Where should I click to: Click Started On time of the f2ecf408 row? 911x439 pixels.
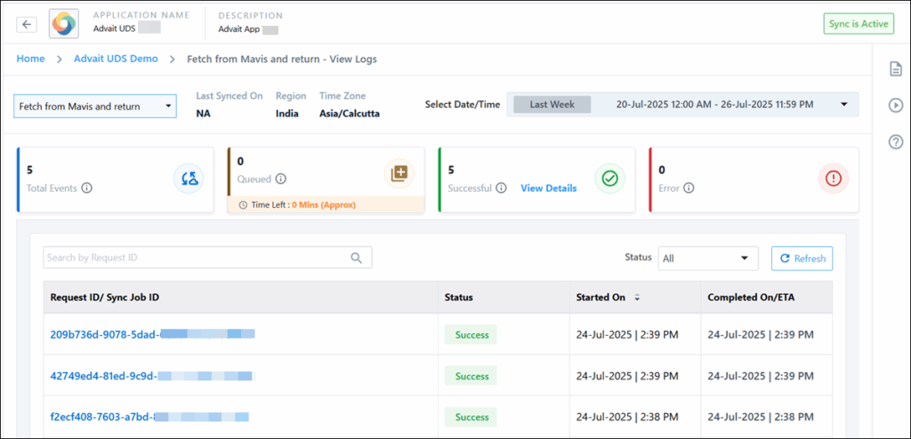[x=627, y=418]
